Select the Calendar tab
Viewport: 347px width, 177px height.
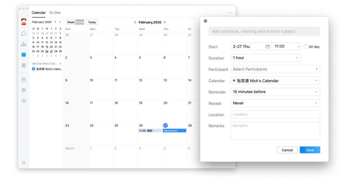coord(39,13)
